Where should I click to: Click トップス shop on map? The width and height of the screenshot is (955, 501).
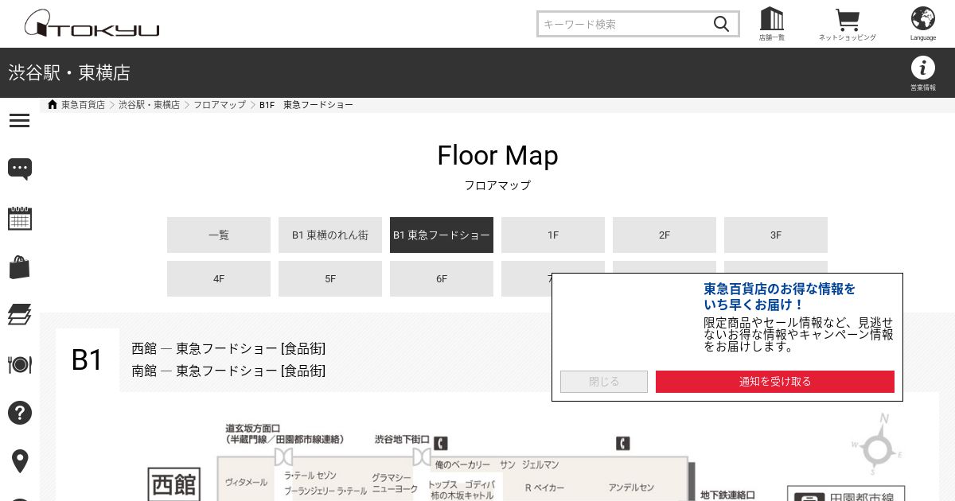(443, 484)
